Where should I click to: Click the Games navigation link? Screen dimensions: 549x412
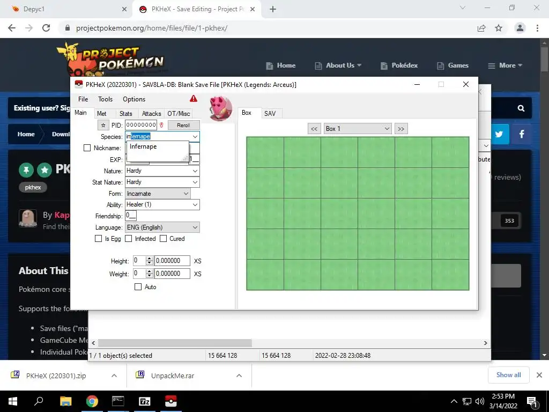tap(452, 65)
